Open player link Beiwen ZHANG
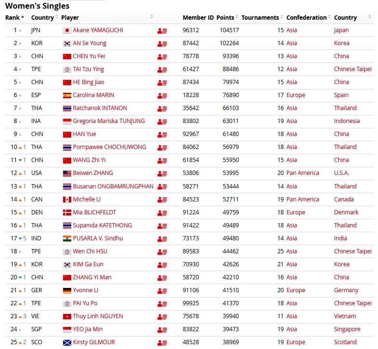Screen dimensions: 378x349 pyautogui.click(x=93, y=173)
